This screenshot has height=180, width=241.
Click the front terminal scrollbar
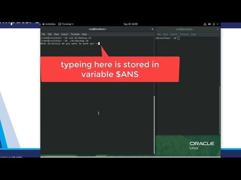(154, 125)
